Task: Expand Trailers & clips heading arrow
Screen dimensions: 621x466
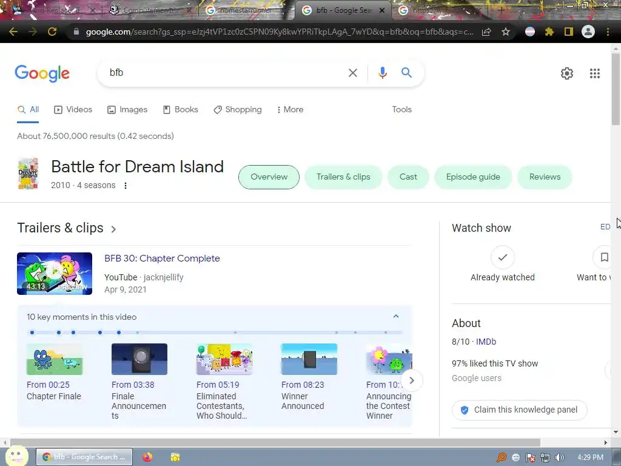Action: pyautogui.click(x=113, y=229)
